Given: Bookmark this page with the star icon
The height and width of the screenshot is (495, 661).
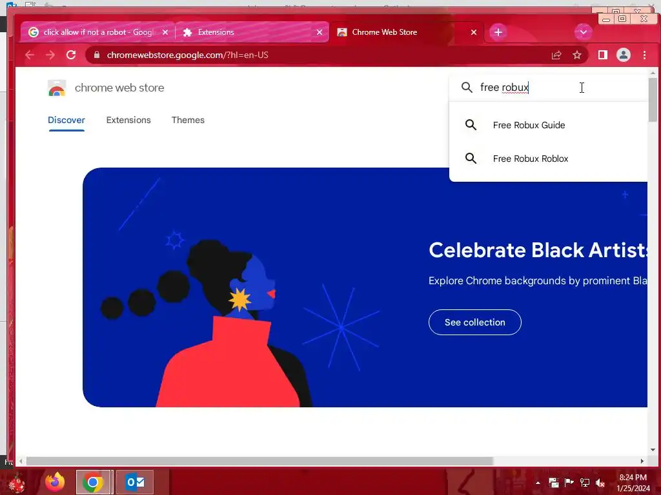Looking at the screenshot, I should click(576, 55).
